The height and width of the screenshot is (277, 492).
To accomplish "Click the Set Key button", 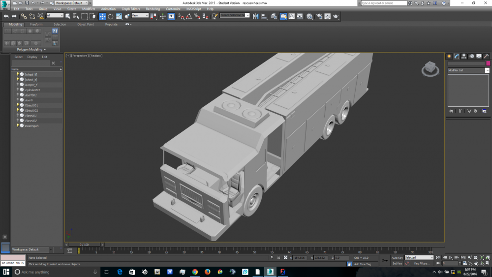I will tap(397, 263).
